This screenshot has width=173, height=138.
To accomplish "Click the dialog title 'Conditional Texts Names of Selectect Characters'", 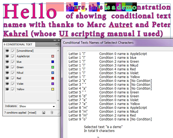I will click(x=98, y=43).
